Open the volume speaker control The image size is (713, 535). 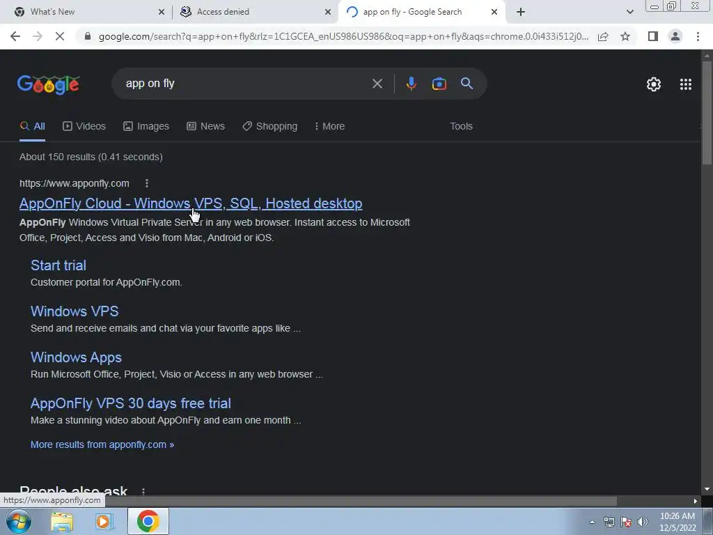tap(643, 522)
